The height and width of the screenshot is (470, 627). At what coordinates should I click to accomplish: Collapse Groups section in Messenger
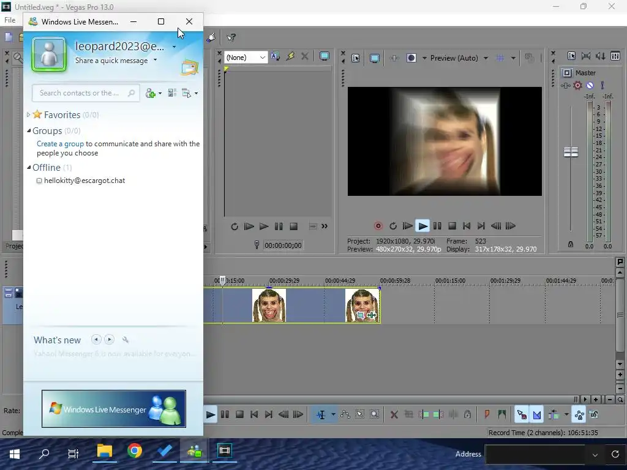pos(29,131)
